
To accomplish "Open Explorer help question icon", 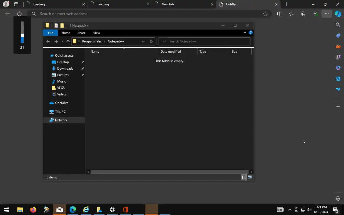I will coord(251,33).
